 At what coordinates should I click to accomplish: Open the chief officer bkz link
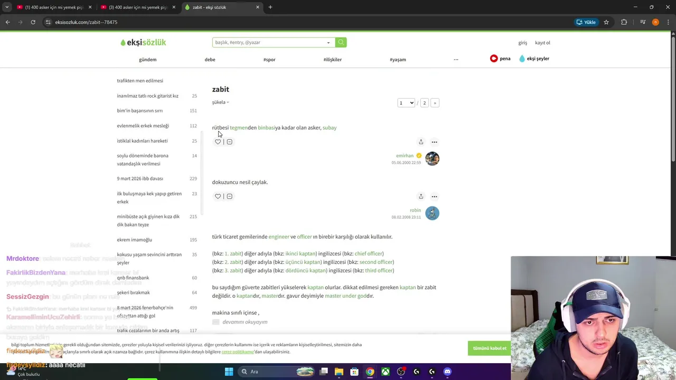(x=368, y=254)
